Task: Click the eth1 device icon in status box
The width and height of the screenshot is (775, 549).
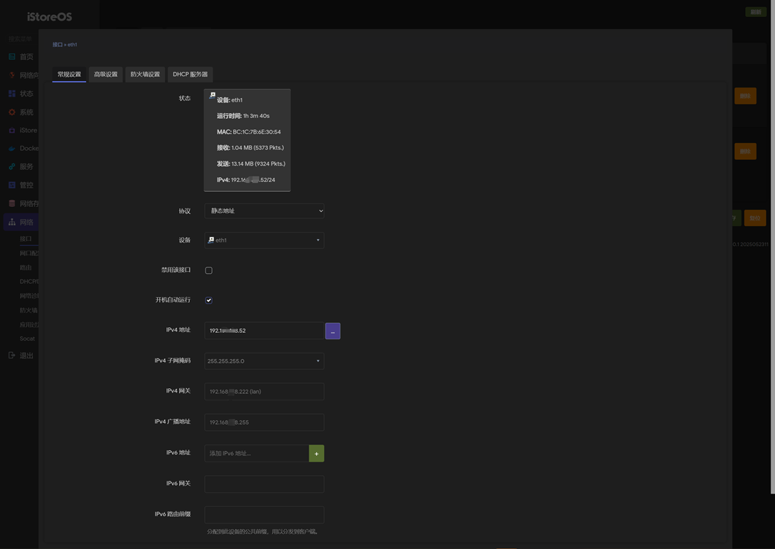Action: (x=212, y=95)
